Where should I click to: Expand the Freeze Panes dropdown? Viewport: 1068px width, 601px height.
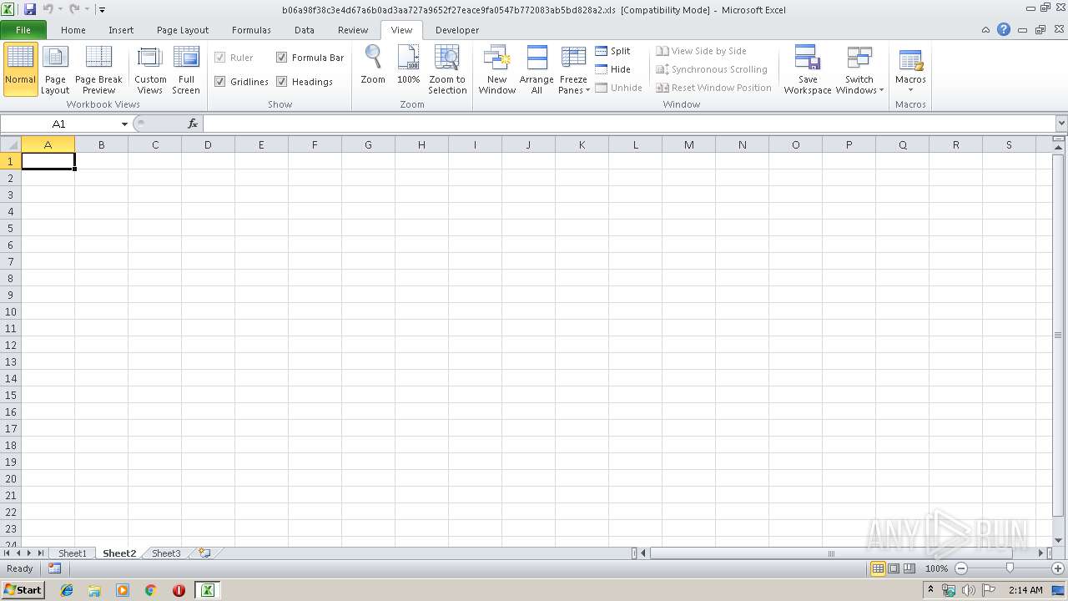[x=587, y=90]
